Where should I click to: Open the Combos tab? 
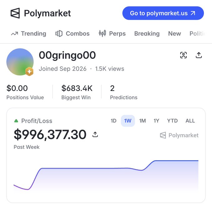[72, 34]
